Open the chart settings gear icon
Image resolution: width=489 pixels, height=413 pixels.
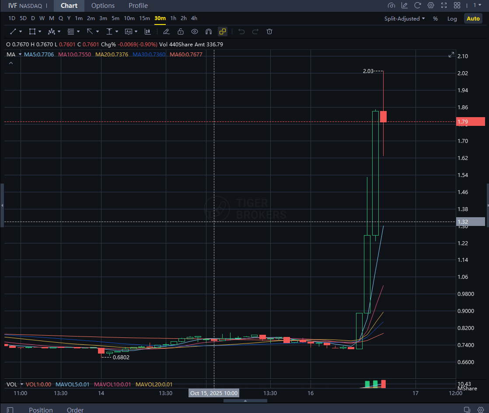click(x=431, y=5)
